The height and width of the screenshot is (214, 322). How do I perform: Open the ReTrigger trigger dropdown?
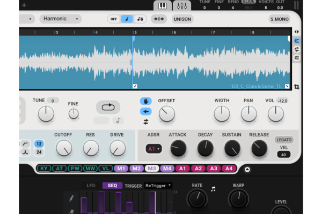tap(158, 186)
